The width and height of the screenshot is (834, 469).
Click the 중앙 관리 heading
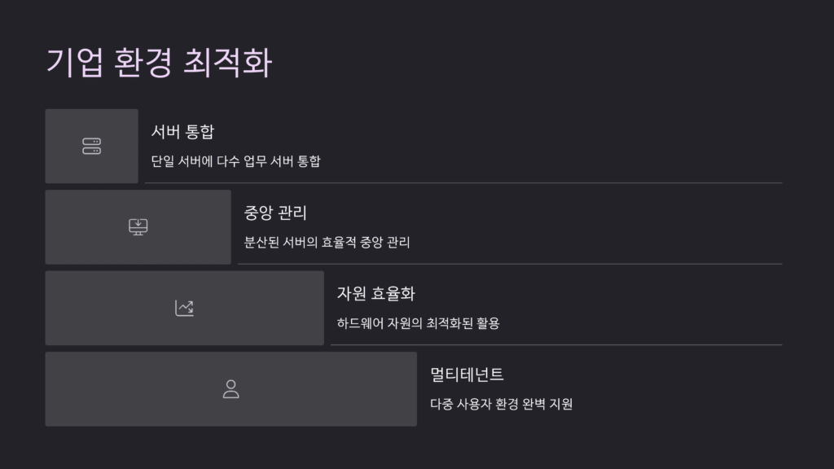click(275, 213)
